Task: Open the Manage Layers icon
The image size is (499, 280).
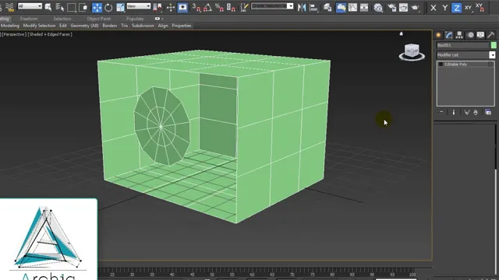Action: [327, 7]
